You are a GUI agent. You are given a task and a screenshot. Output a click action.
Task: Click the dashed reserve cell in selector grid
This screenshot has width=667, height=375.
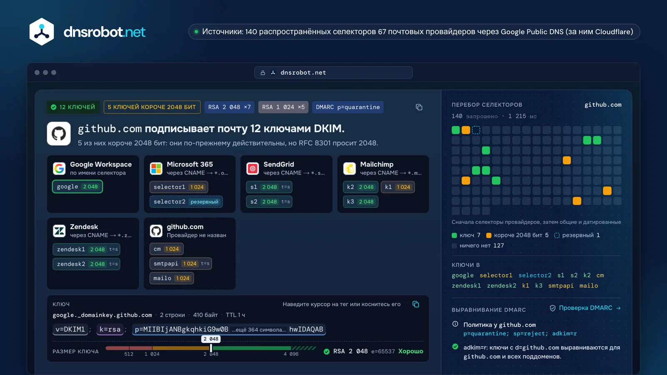(476, 130)
